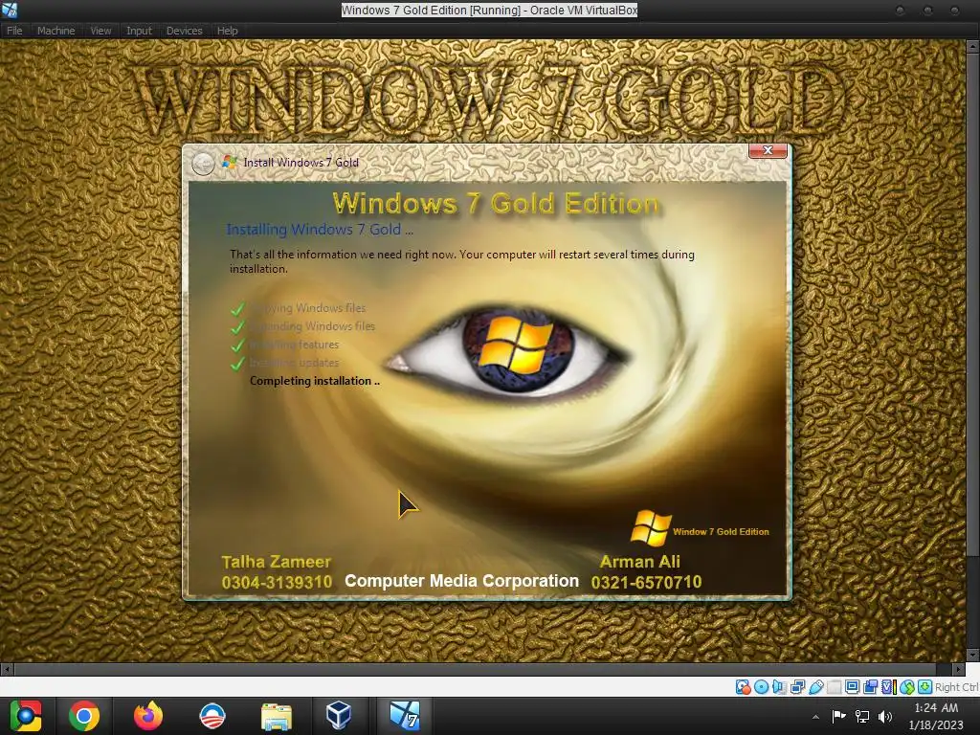Click the video recording status icon
Screen dimensions: 980x735
[870, 687]
